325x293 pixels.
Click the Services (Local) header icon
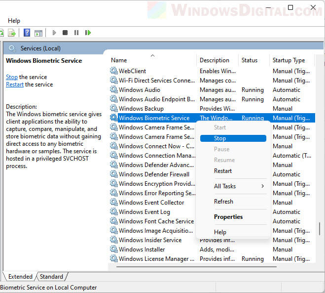click(x=12, y=48)
